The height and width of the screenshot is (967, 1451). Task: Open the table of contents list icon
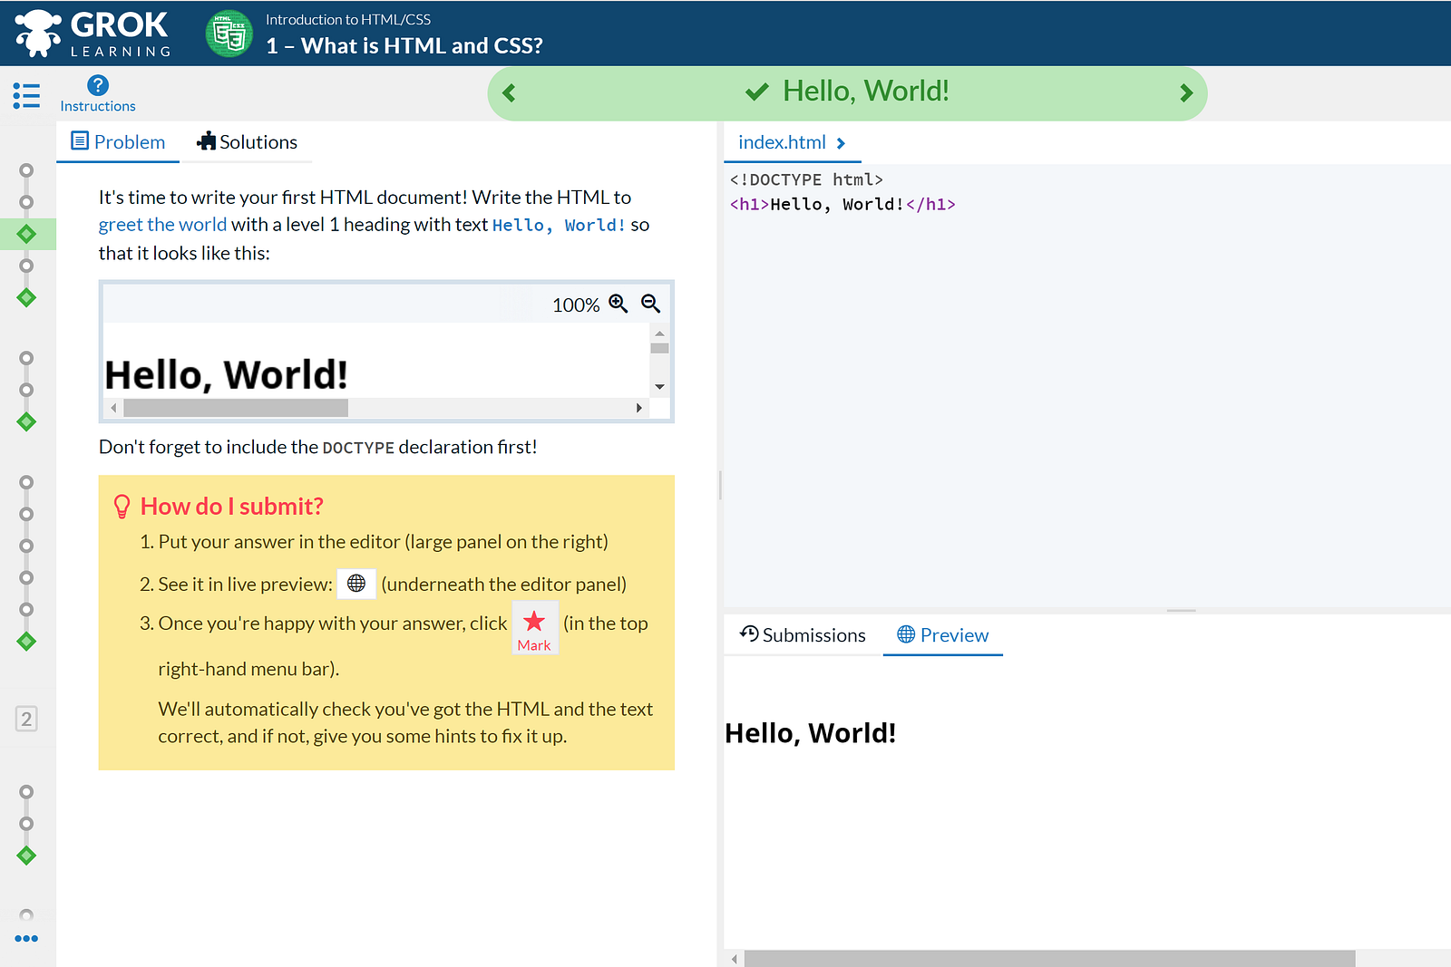(26, 95)
